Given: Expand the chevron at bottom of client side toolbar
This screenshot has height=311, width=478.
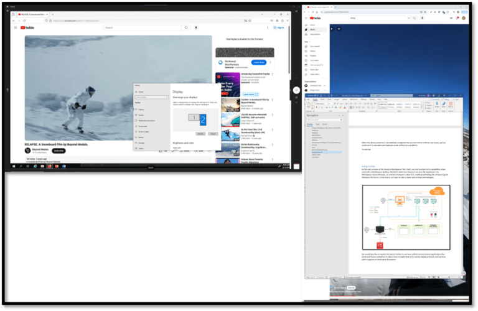Looking at the screenshot, I should tap(296, 103).
